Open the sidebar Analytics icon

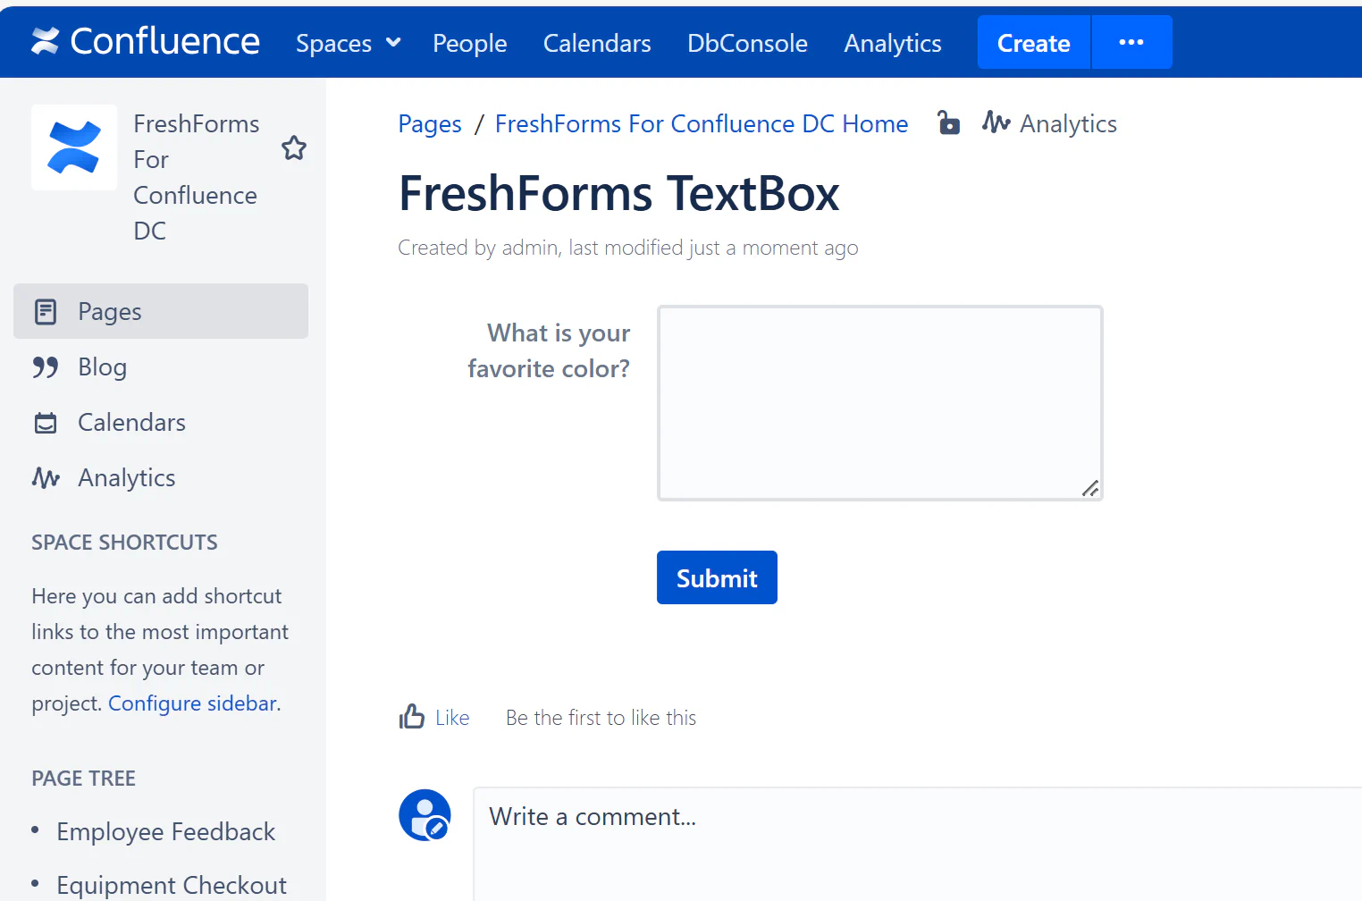46,477
